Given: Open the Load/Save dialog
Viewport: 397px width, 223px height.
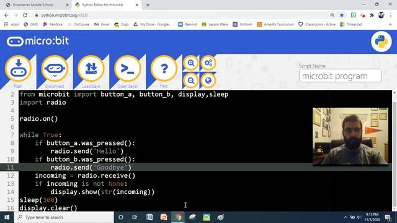Looking at the screenshot, I should pos(91,69).
